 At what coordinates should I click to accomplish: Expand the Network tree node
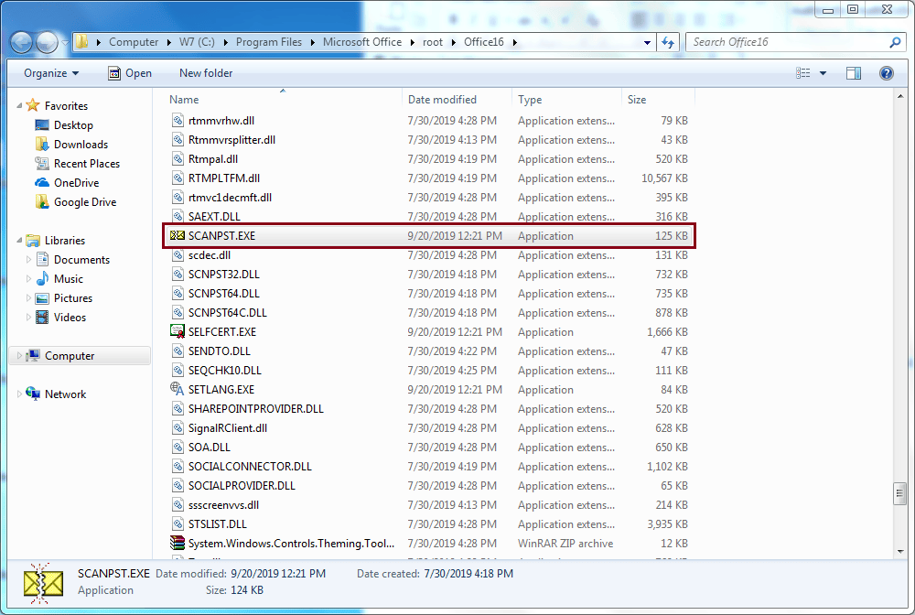click(x=19, y=394)
